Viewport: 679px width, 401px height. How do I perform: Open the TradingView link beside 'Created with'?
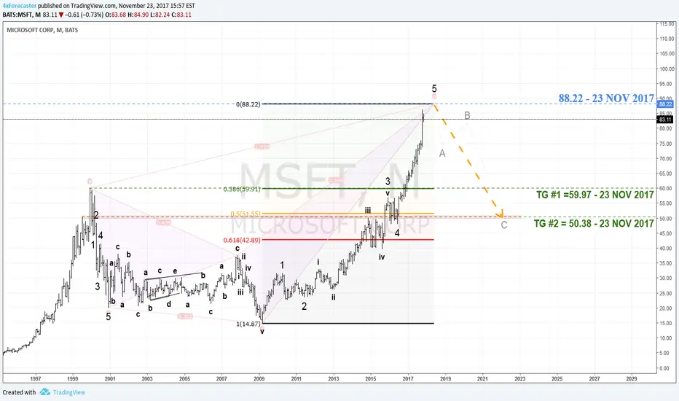(x=69, y=392)
